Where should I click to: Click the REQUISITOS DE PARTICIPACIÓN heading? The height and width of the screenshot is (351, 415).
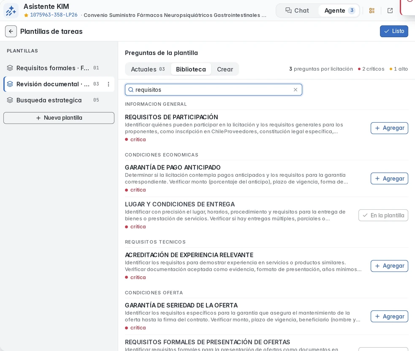[x=171, y=117]
